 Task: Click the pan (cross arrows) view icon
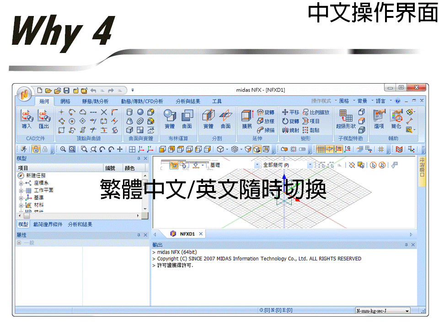120,149
